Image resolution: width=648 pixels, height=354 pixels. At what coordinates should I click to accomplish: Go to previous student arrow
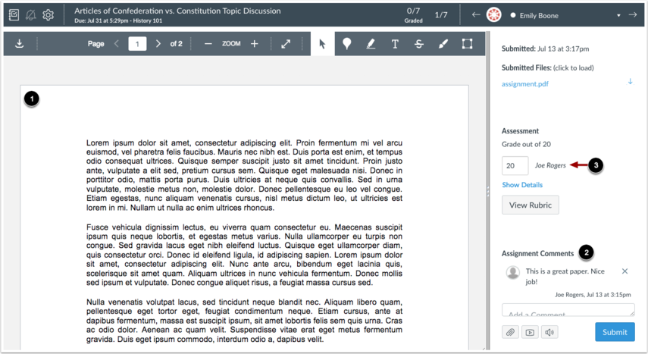(476, 15)
